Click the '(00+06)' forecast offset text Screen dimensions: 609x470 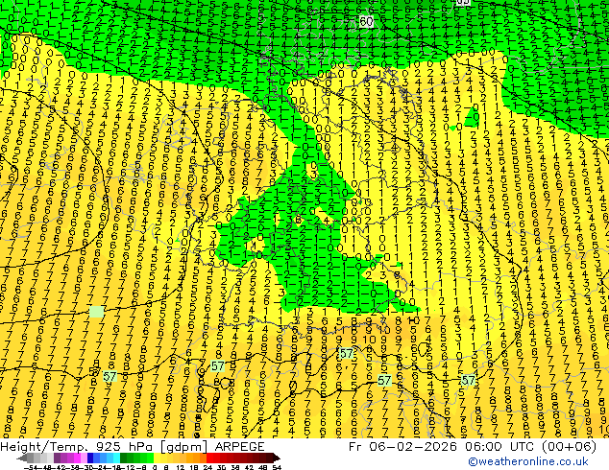click(569, 447)
